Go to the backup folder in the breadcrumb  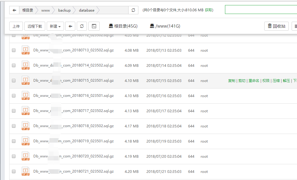tap(64, 10)
